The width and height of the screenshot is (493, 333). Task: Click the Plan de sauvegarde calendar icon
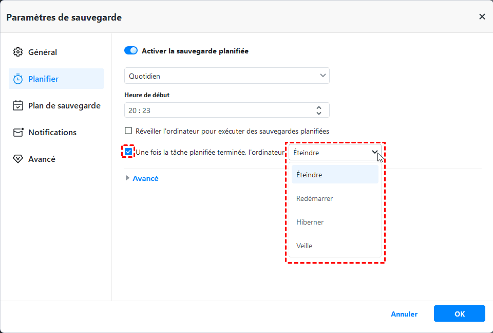18,105
